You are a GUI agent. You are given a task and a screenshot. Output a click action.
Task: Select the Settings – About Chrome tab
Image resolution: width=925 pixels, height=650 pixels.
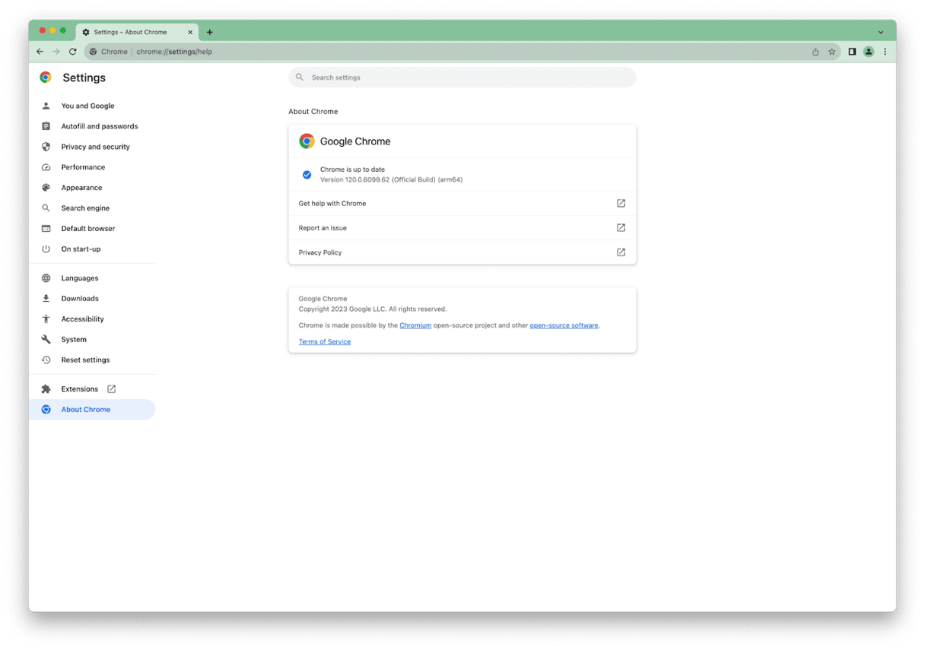[130, 32]
